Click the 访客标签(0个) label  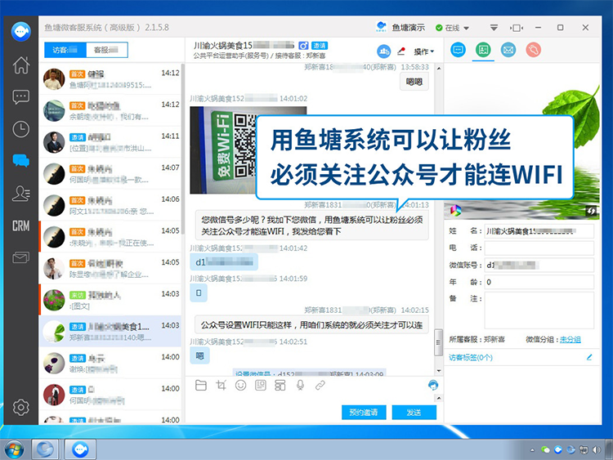tap(471, 357)
